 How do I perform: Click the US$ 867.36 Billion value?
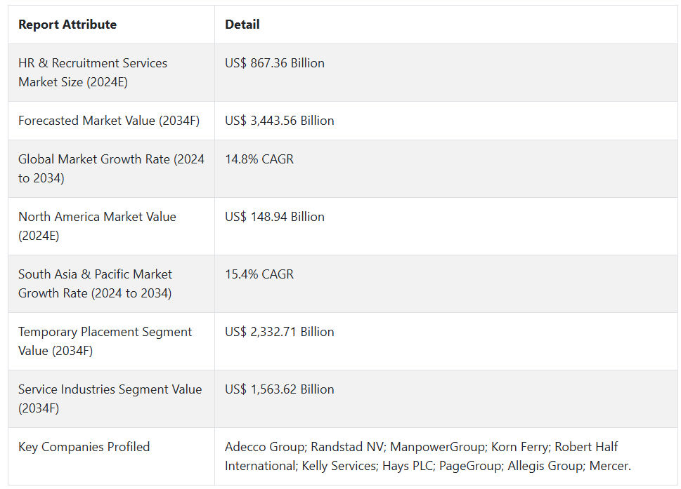click(x=275, y=63)
